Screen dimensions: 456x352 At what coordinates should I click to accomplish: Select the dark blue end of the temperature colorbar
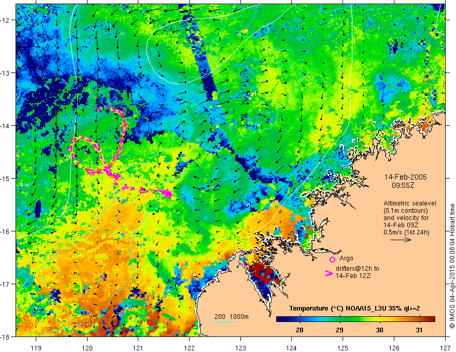(280, 319)
